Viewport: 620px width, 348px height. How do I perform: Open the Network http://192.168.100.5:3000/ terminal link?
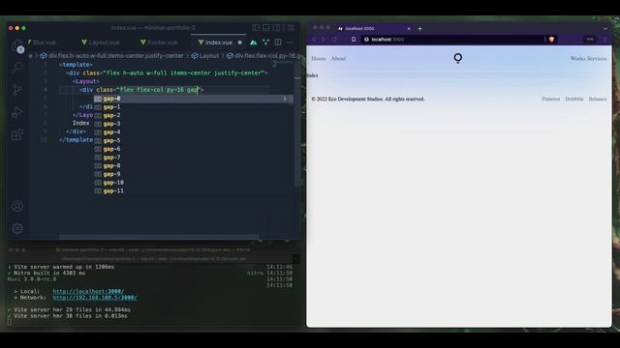95,298
